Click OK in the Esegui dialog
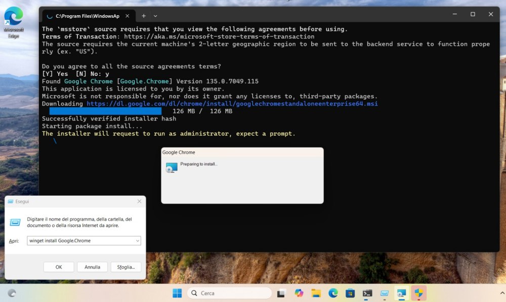The height and width of the screenshot is (302, 506). point(59,267)
